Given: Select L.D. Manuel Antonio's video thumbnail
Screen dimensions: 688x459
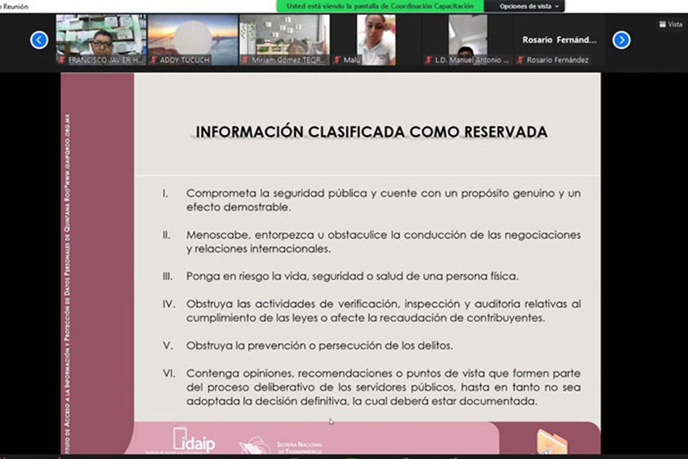Looking at the screenshot, I should coord(468,36).
